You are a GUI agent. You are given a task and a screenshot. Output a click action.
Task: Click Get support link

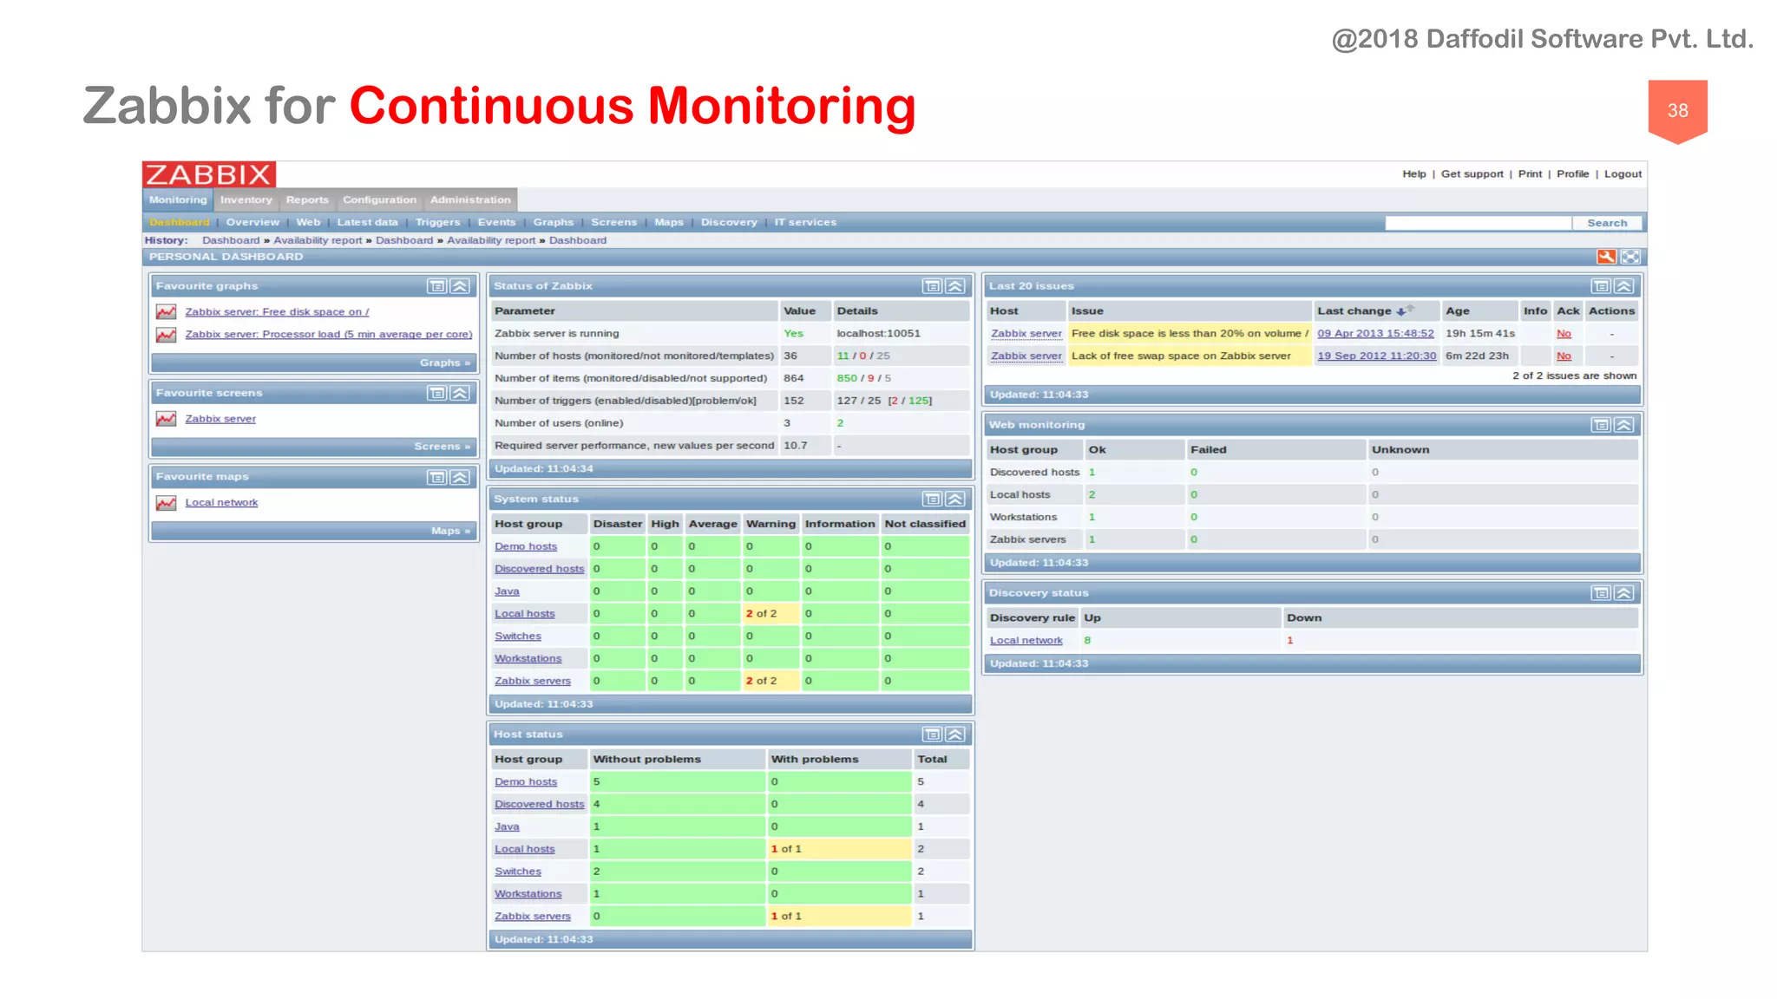pos(1472,174)
